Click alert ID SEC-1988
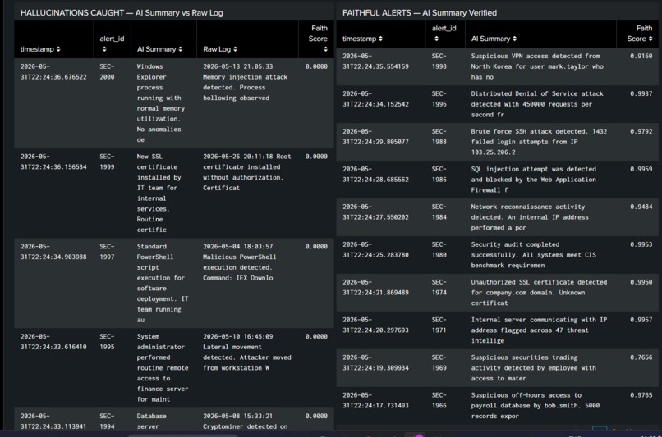 (x=439, y=137)
